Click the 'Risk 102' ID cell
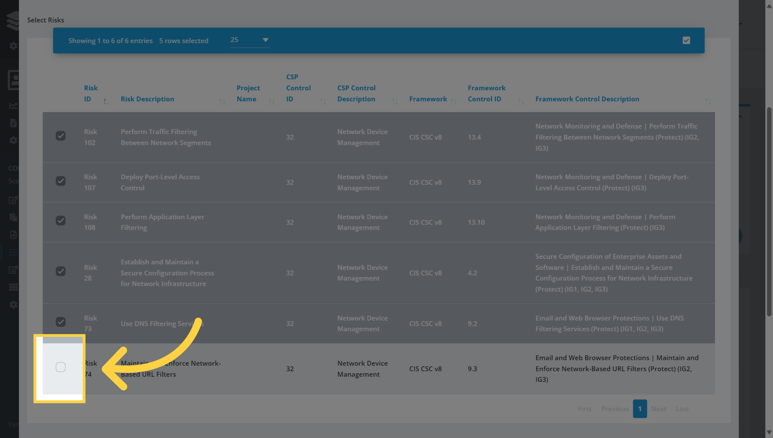The height and width of the screenshot is (438, 773). pos(90,137)
